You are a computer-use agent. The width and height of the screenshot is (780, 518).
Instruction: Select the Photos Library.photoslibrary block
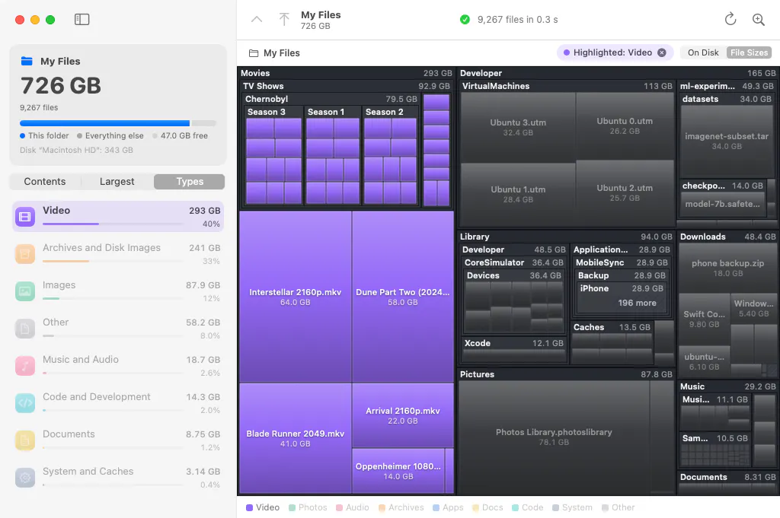(554, 437)
